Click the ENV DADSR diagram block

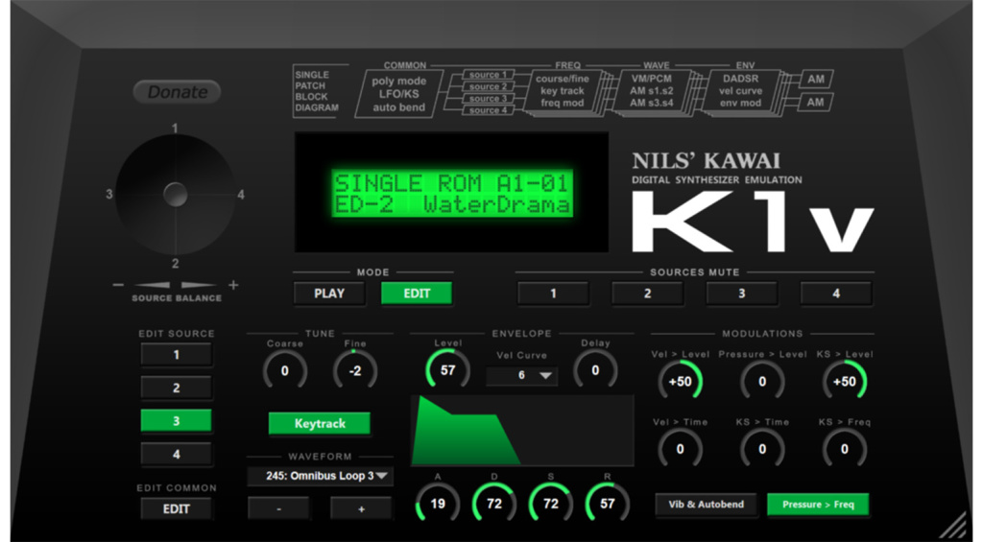741,91
